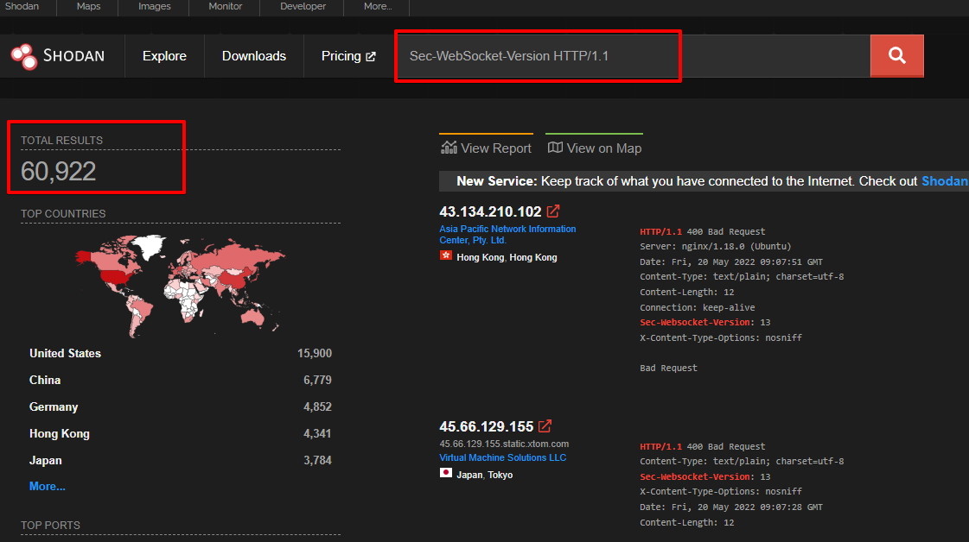Click the Shodan link in the New Service banner

coord(944,181)
